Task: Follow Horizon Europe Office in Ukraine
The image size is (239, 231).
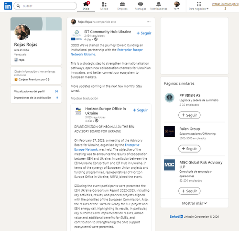Action: point(140,110)
